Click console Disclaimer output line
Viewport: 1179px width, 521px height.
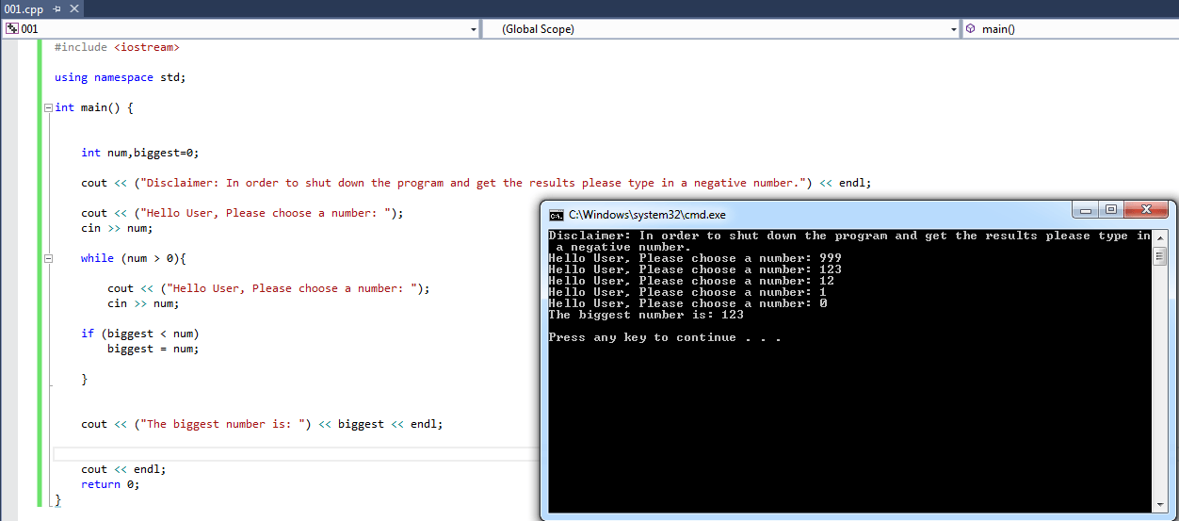(849, 241)
